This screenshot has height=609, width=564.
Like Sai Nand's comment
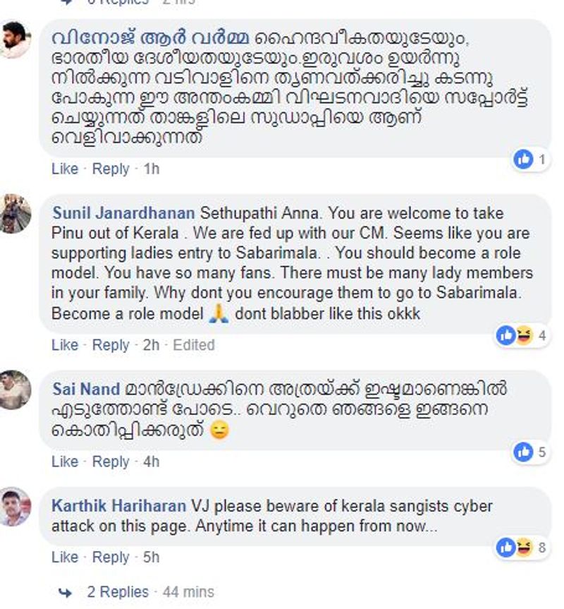[64, 462]
